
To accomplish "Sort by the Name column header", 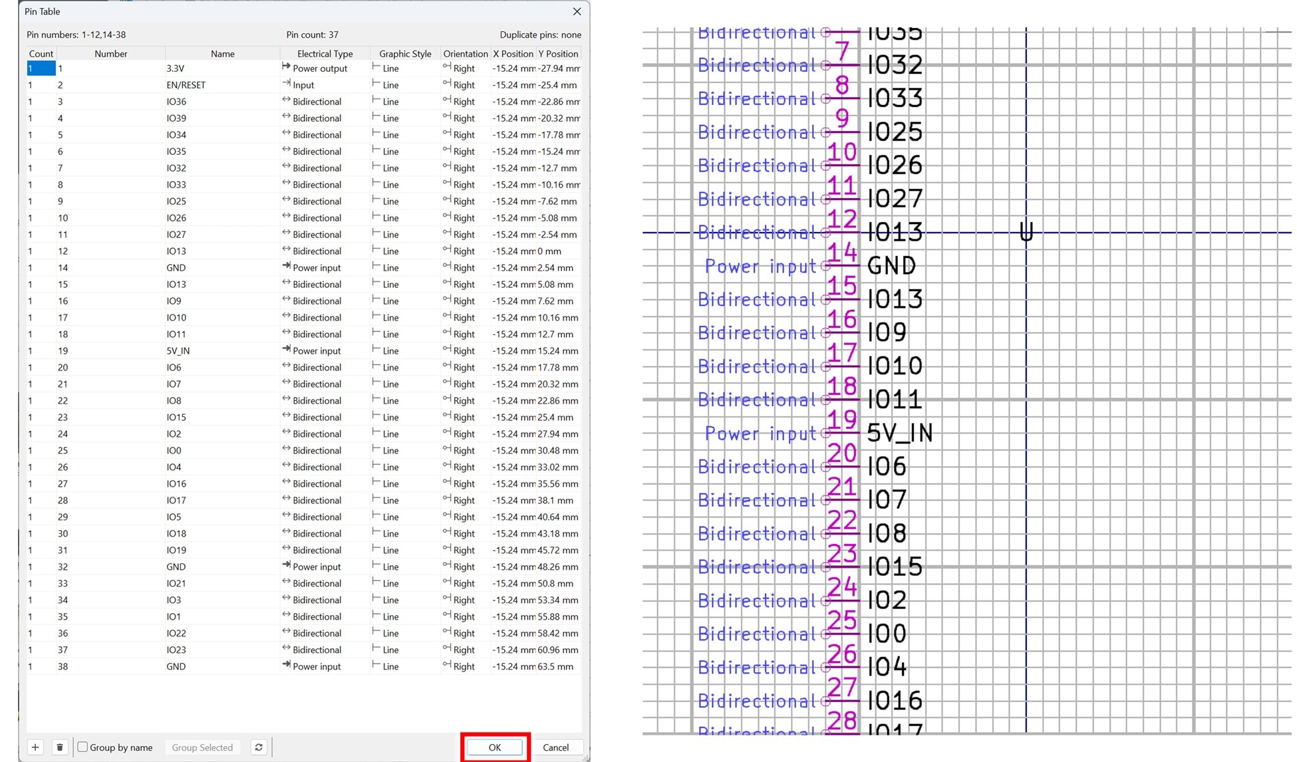I will point(222,54).
